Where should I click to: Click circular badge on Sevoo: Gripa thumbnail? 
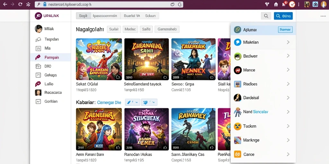[x=212, y=77]
